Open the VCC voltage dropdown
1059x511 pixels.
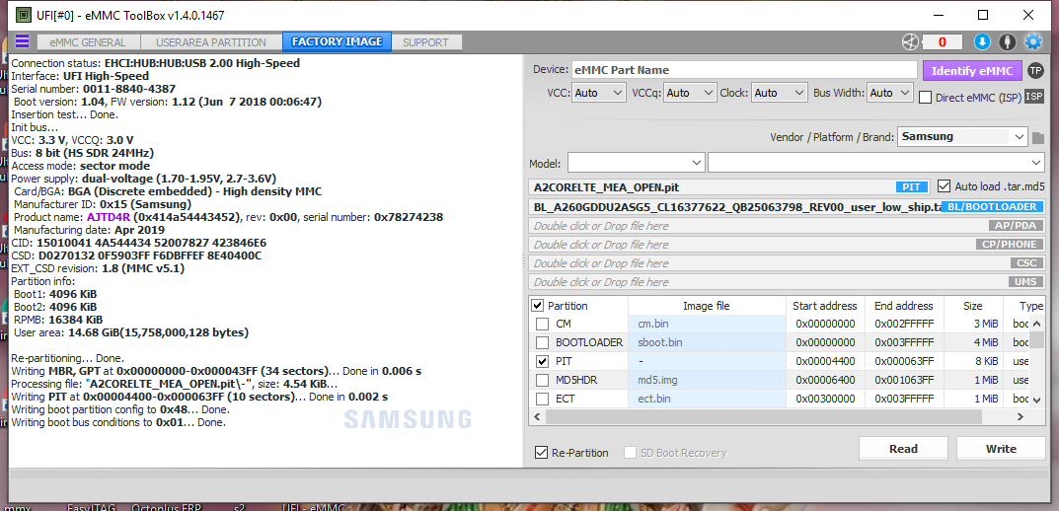coord(598,93)
